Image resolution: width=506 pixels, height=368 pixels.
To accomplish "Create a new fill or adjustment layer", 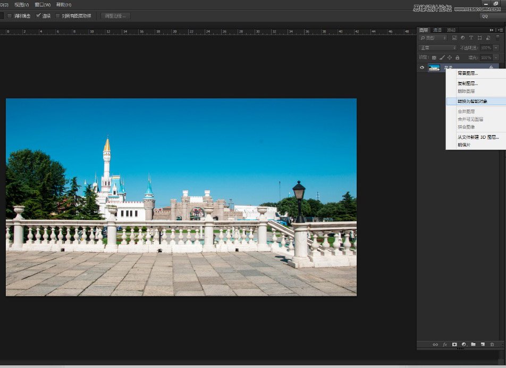I will point(464,345).
